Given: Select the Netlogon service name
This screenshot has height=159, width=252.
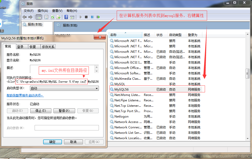Looking at the screenshot, I should (x=122, y=116).
